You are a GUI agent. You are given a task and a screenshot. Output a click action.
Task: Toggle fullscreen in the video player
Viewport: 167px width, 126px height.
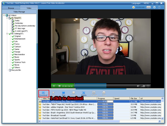(x=148, y=86)
